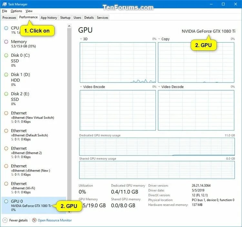This screenshot has height=227, width=242.
Task: Switch to the Startup tab
Action: coord(65,18)
